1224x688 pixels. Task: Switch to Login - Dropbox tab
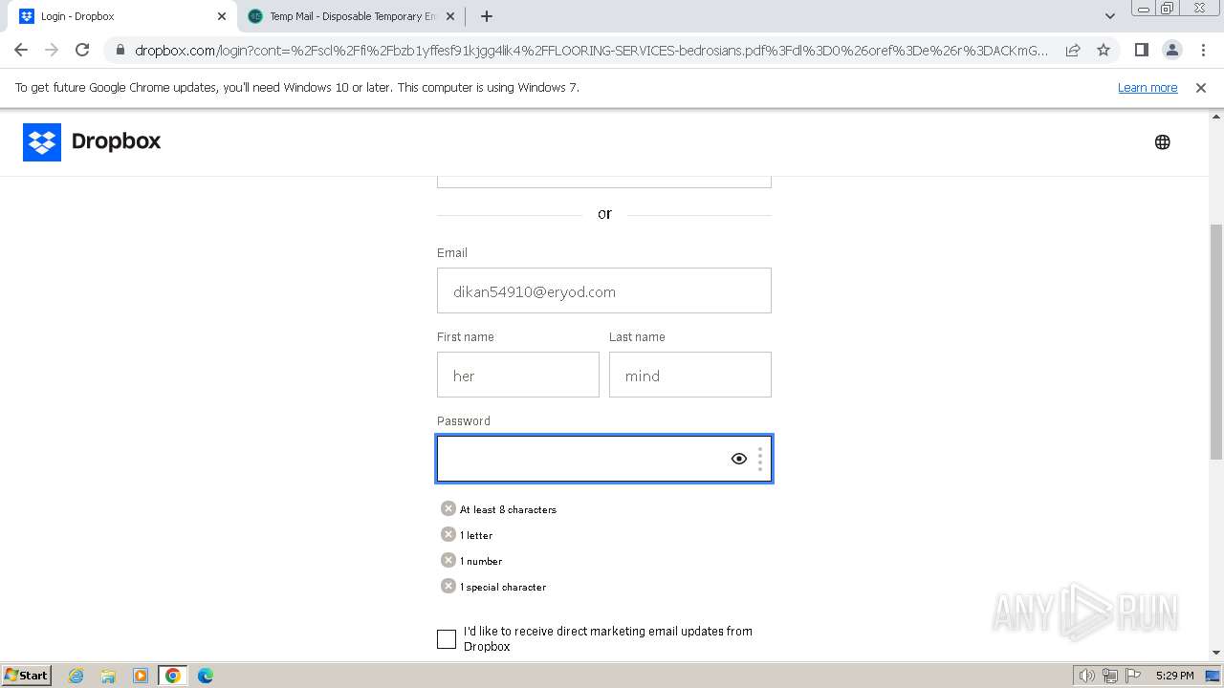coord(122,16)
